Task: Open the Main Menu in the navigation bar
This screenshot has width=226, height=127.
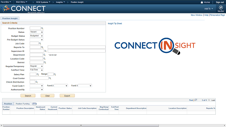Action: point(22,2)
